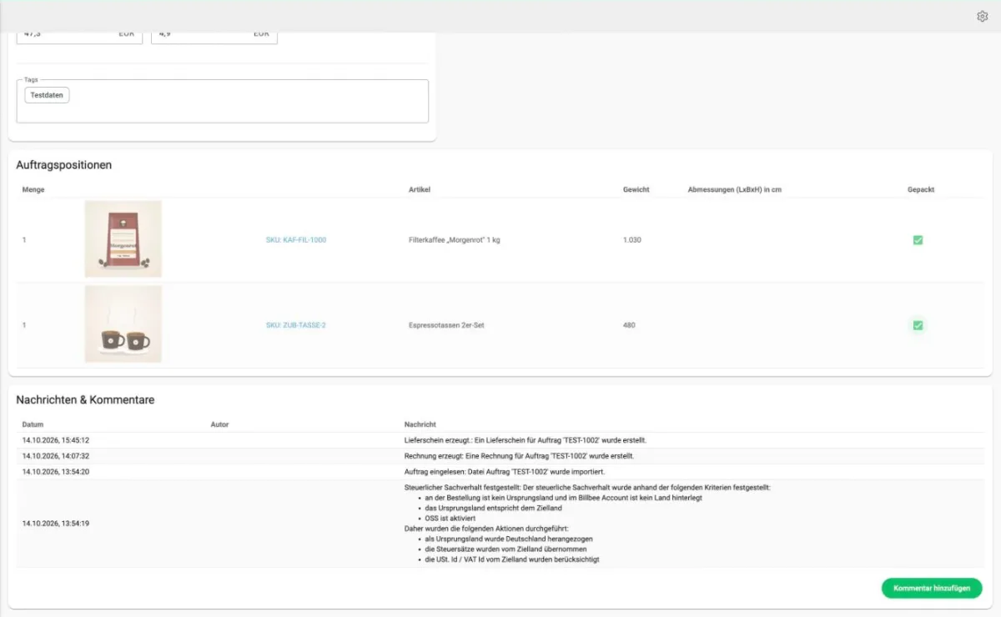Click the Steuerlicher Sachverhalt festgestellt line
This screenshot has width=1001, height=617.
tap(587, 487)
